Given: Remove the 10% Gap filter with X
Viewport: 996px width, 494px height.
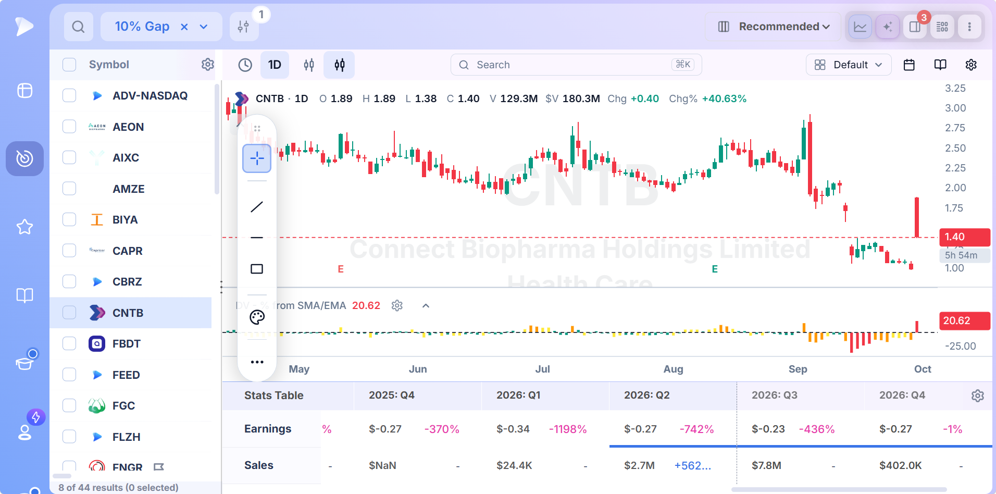Looking at the screenshot, I should pos(184,27).
